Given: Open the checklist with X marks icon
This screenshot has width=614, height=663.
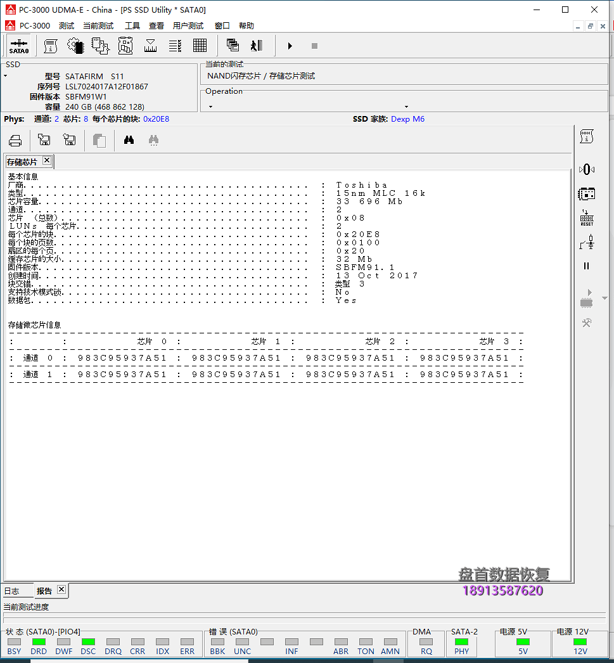Looking at the screenshot, I should click(x=175, y=46).
